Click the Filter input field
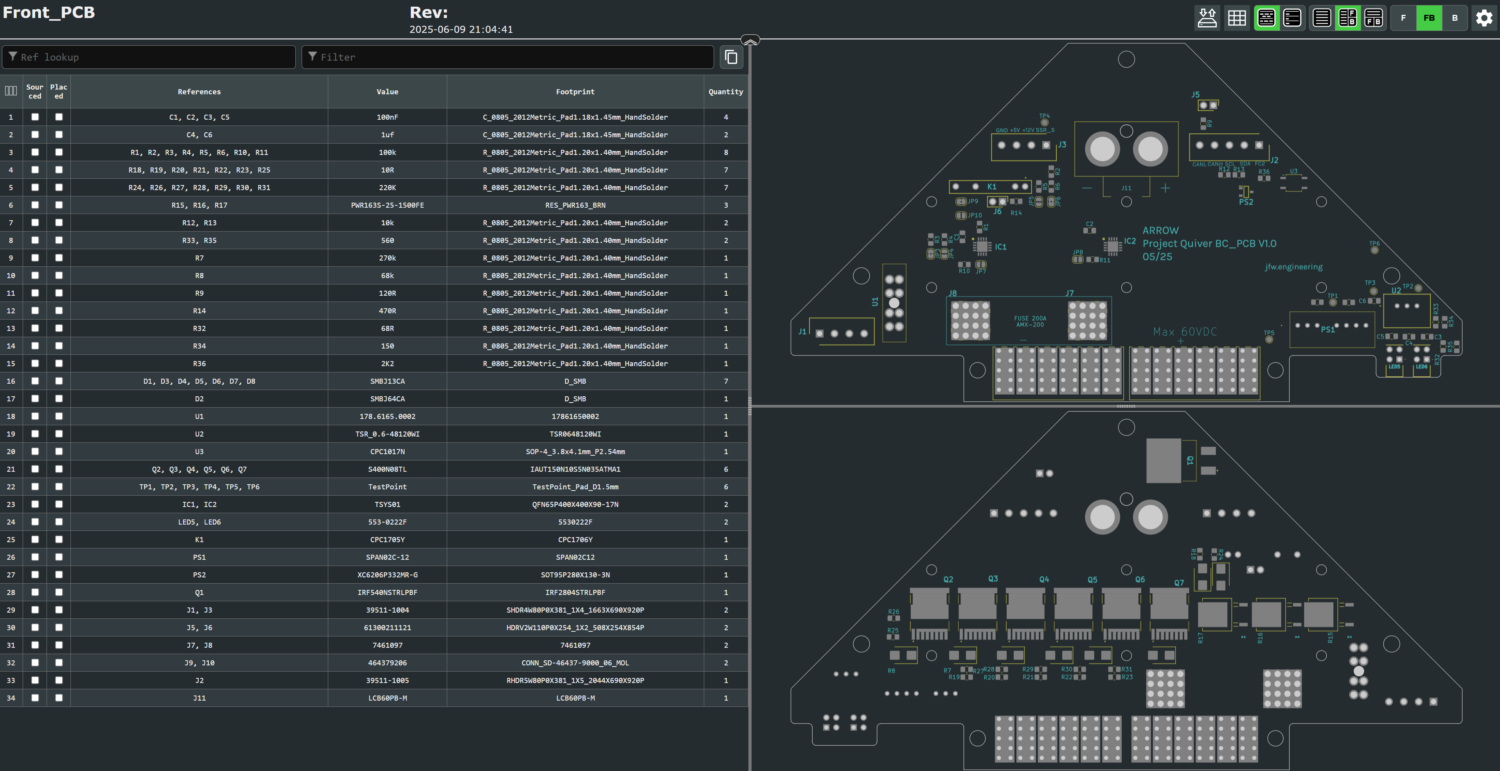 tap(507, 56)
